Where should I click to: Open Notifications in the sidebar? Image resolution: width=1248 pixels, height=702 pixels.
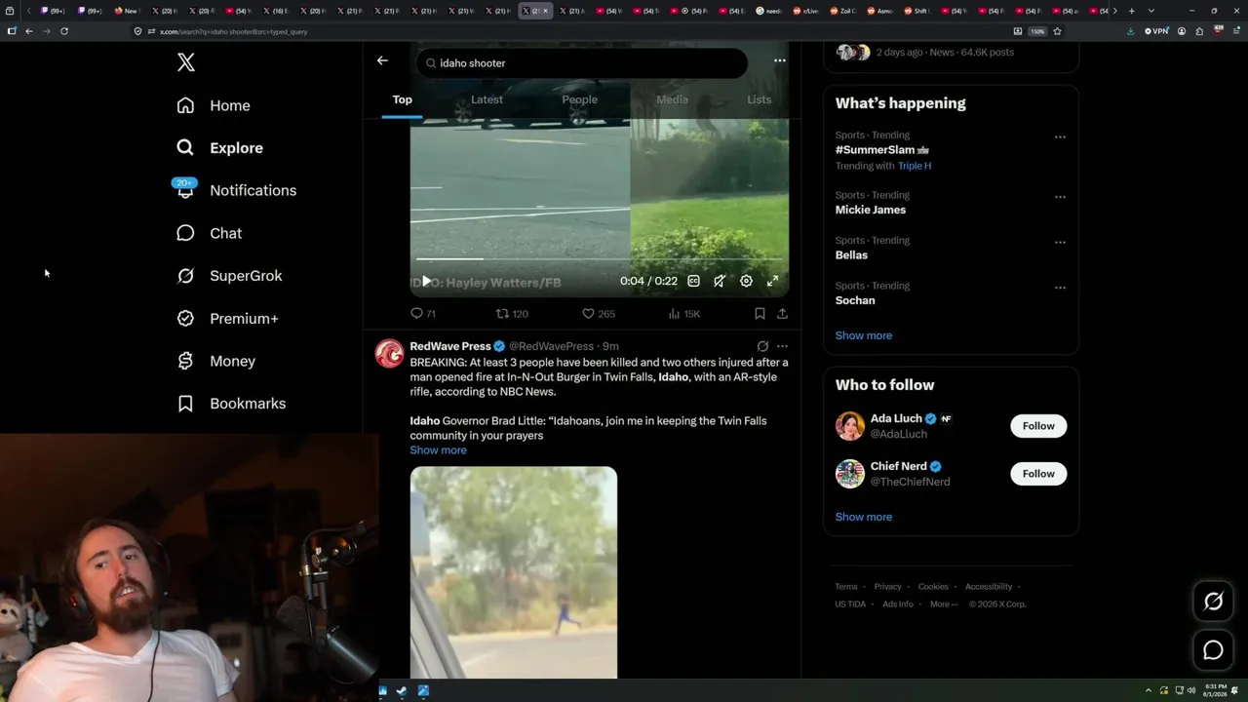pyautogui.click(x=235, y=190)
